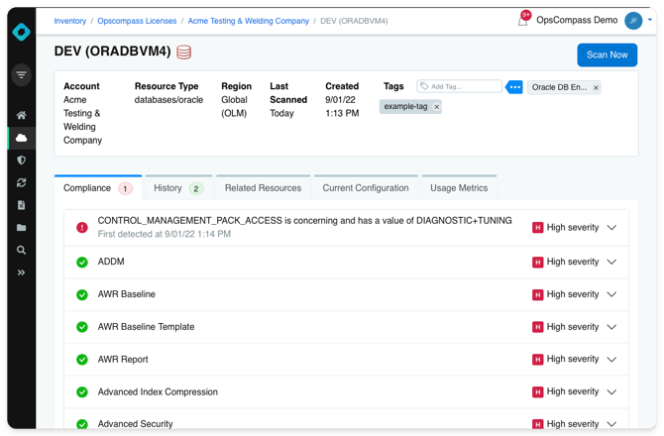Click OpsCompass Demo account name
Viewport: 664px width, 436px height.
pyautogui.click(x=577, y=20)
